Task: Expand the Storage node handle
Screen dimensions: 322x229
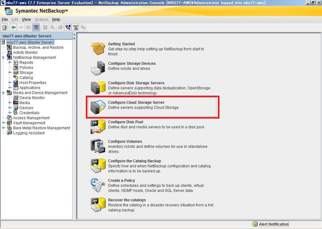Action: click(x=10, y=72)
